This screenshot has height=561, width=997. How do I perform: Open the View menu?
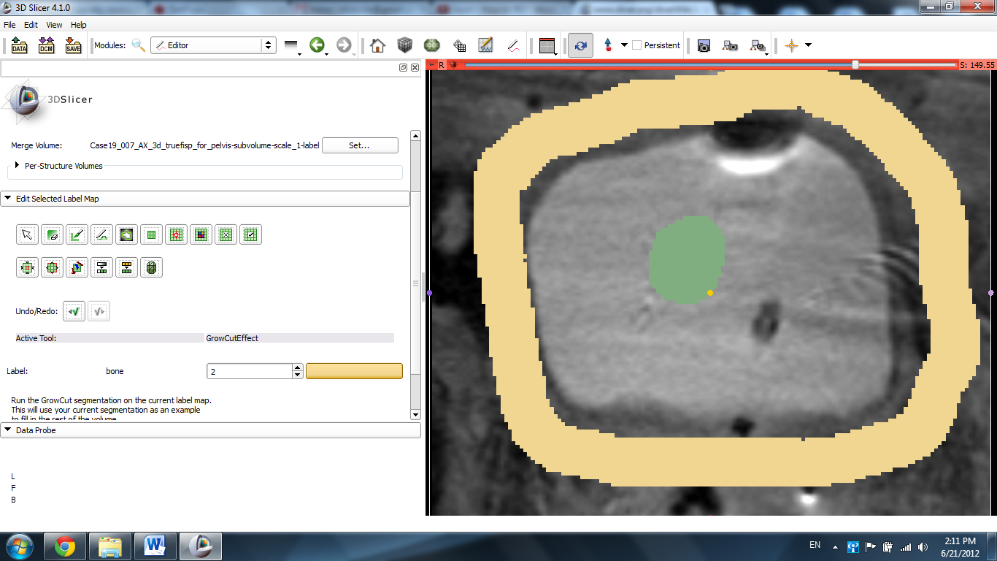tap(54, 25)
